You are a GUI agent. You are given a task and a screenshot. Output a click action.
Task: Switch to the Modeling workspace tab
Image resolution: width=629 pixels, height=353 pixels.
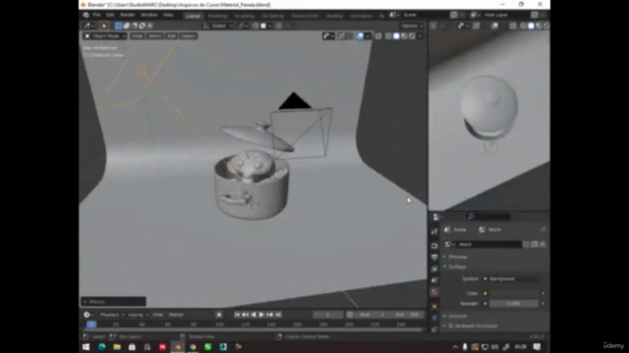coord(217,16)
